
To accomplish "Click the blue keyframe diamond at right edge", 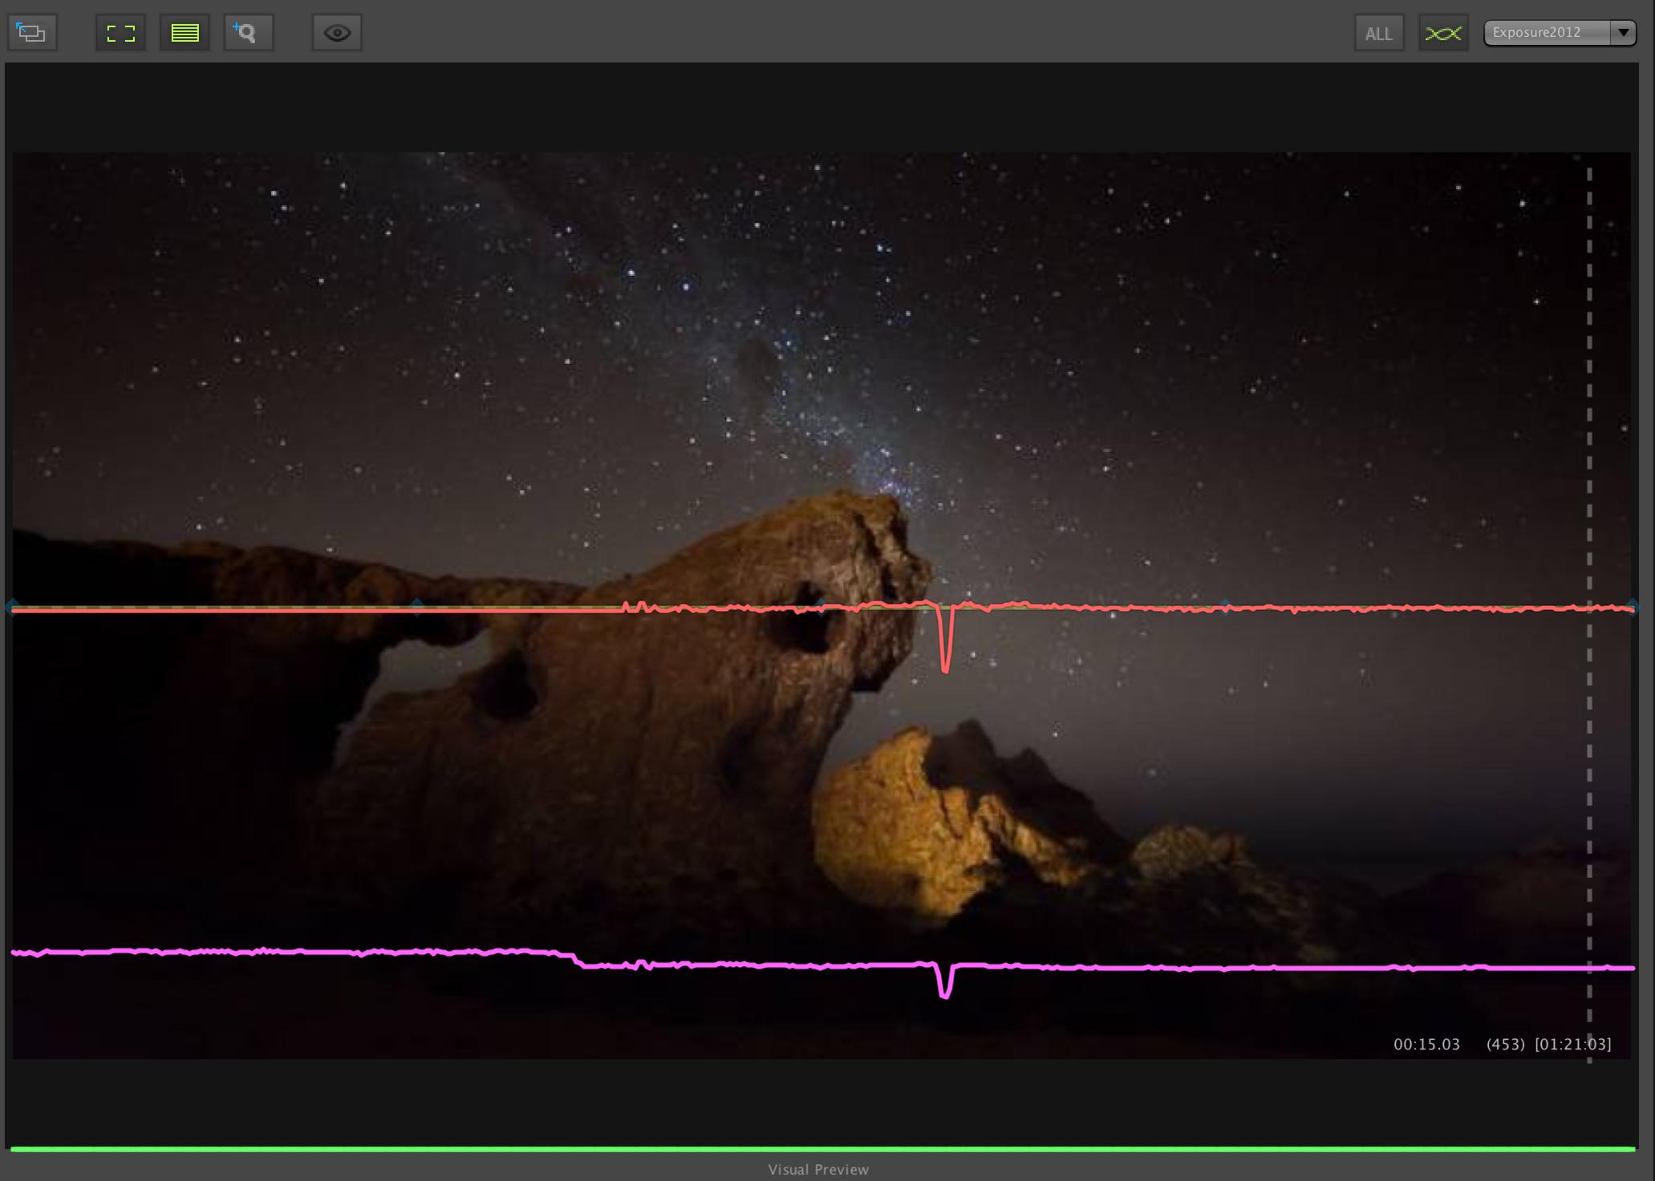I will (1632, 606).
